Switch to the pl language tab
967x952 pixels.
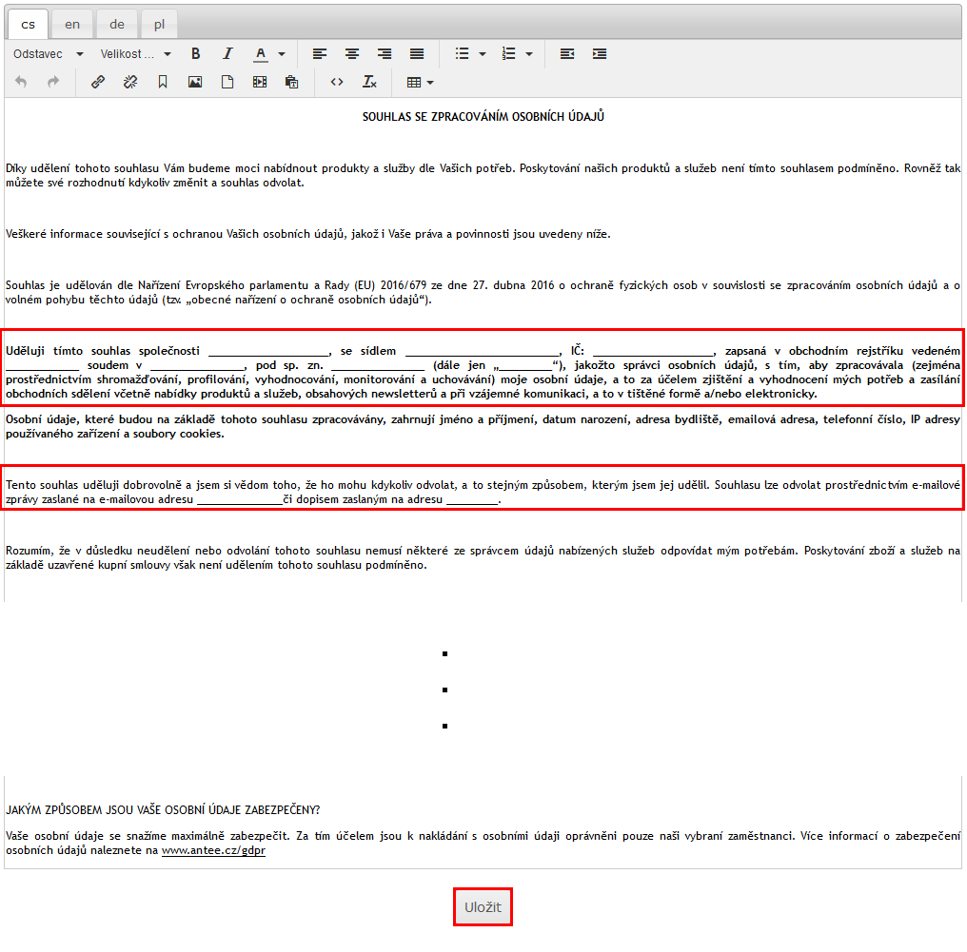pyautogui.click(x=159, y=25)
